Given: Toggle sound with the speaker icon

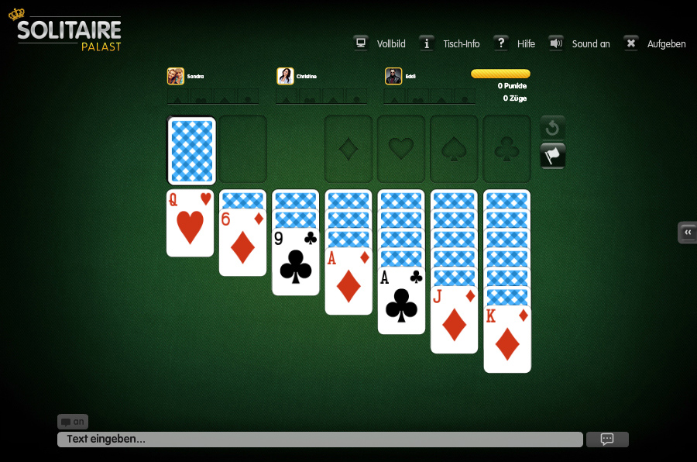Looking at the screenshot, I should [x=555, y=43].
